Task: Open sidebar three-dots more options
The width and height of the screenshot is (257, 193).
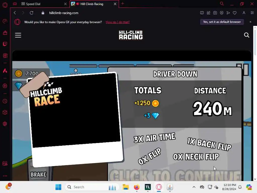Action: click(5, 176)
